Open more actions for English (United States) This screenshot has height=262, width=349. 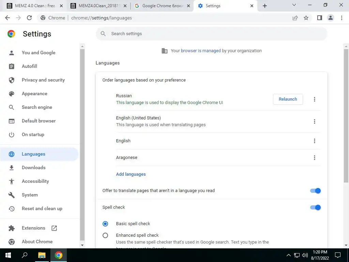315,121
